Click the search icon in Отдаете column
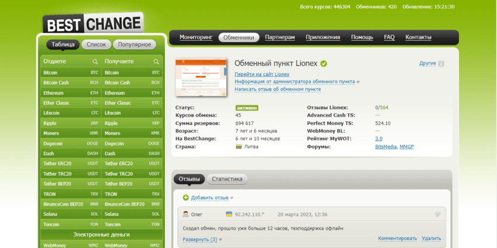This screenshot has height=248, width=497. click(95, 61)
